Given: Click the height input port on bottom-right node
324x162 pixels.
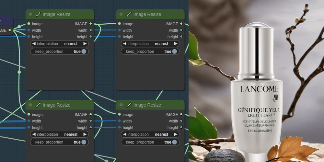Looking at the screenshot, I should click(120, 127).
